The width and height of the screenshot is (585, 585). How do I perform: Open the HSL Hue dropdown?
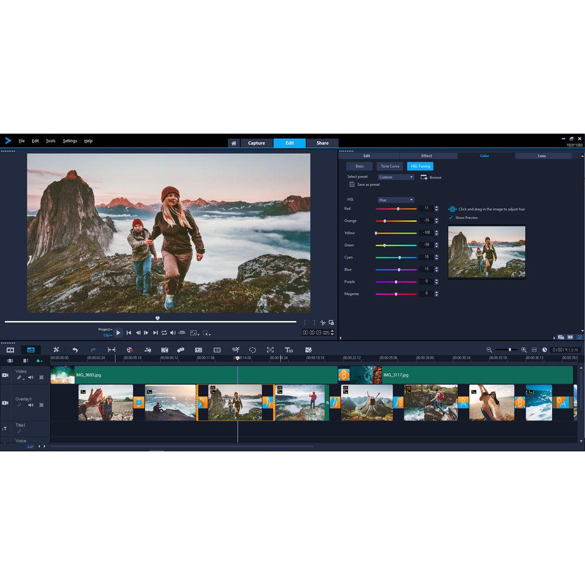pos(395,199)
